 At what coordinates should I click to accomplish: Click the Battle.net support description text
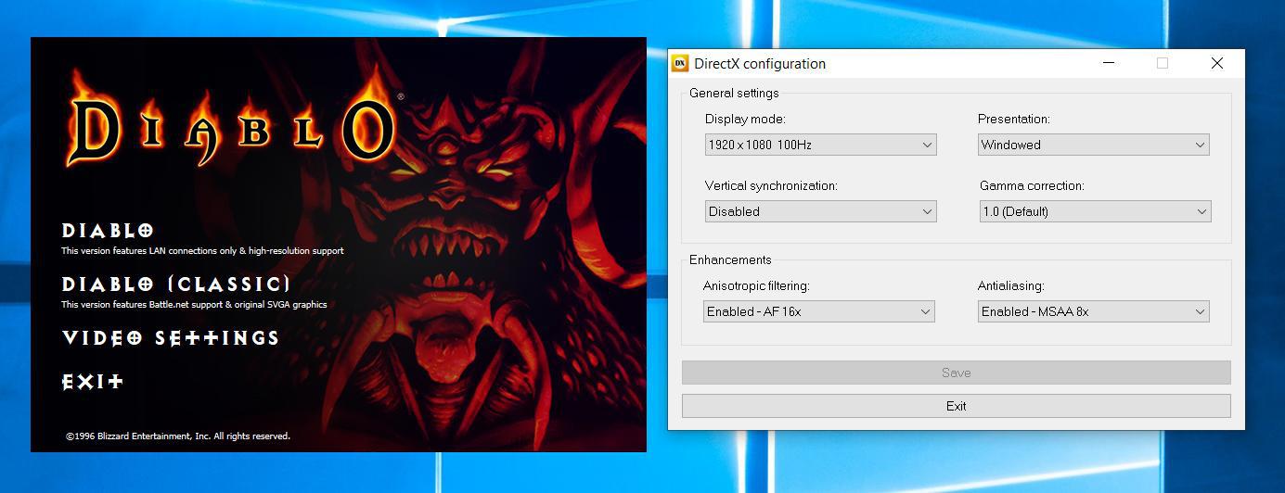194,305
